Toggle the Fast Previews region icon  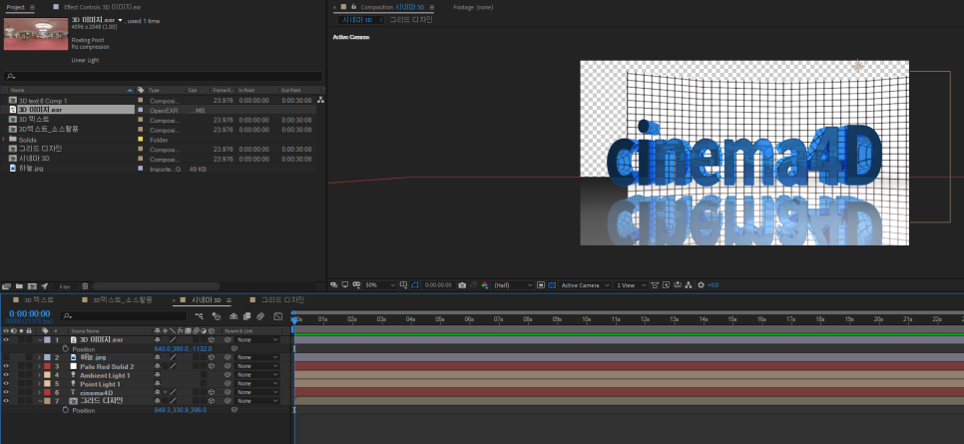pyautogui.click(x=667, y=285)
